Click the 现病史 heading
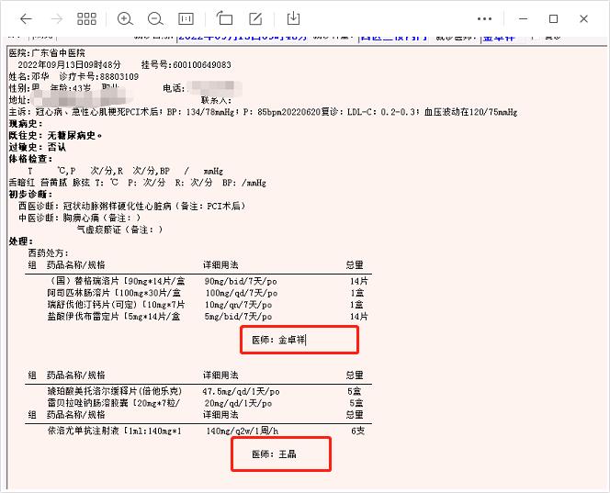 tap(26, 124)
